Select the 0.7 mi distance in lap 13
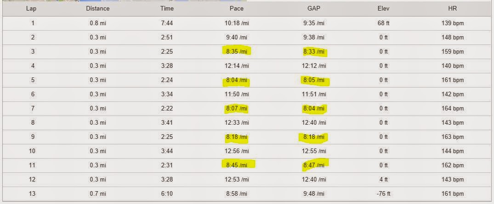The width and height of the screenshot is (494, 204). (98, 194)
